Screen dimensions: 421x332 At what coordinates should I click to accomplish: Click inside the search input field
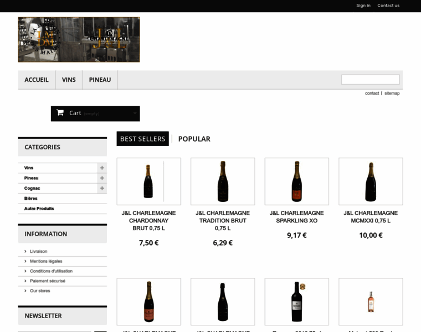[x=370, y=80]
